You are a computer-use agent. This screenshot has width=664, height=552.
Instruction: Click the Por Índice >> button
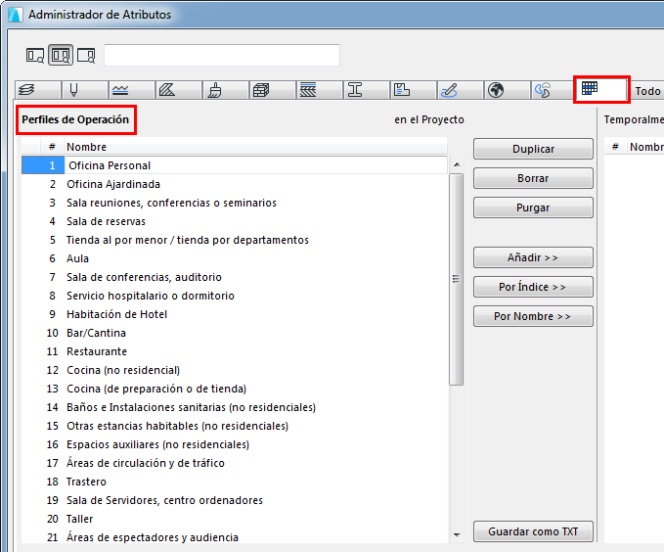533,287
